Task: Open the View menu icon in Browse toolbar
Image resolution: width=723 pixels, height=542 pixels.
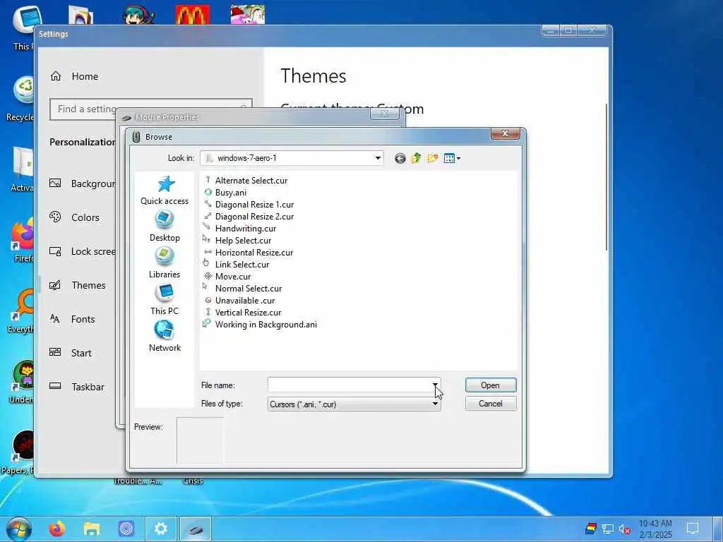Action: point(452,159)
